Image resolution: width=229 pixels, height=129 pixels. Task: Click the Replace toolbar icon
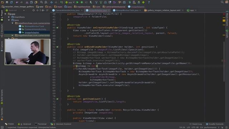(46, 2)
